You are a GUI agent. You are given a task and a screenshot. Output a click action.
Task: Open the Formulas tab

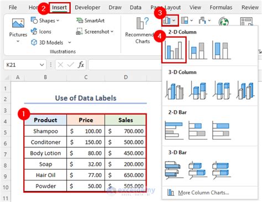click(x=221, y=7)
